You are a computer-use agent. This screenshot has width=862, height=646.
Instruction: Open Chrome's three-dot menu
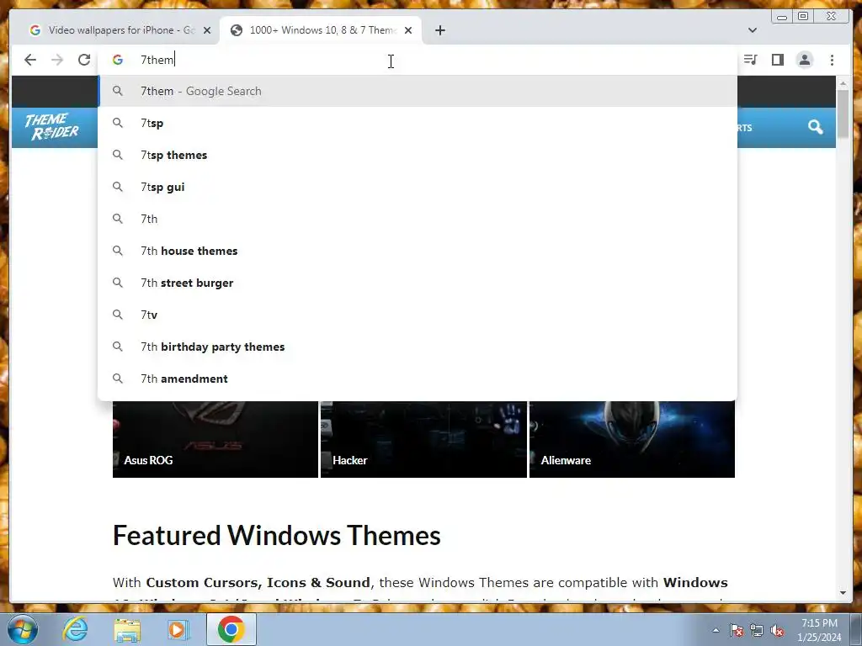(x=832, y=60)
